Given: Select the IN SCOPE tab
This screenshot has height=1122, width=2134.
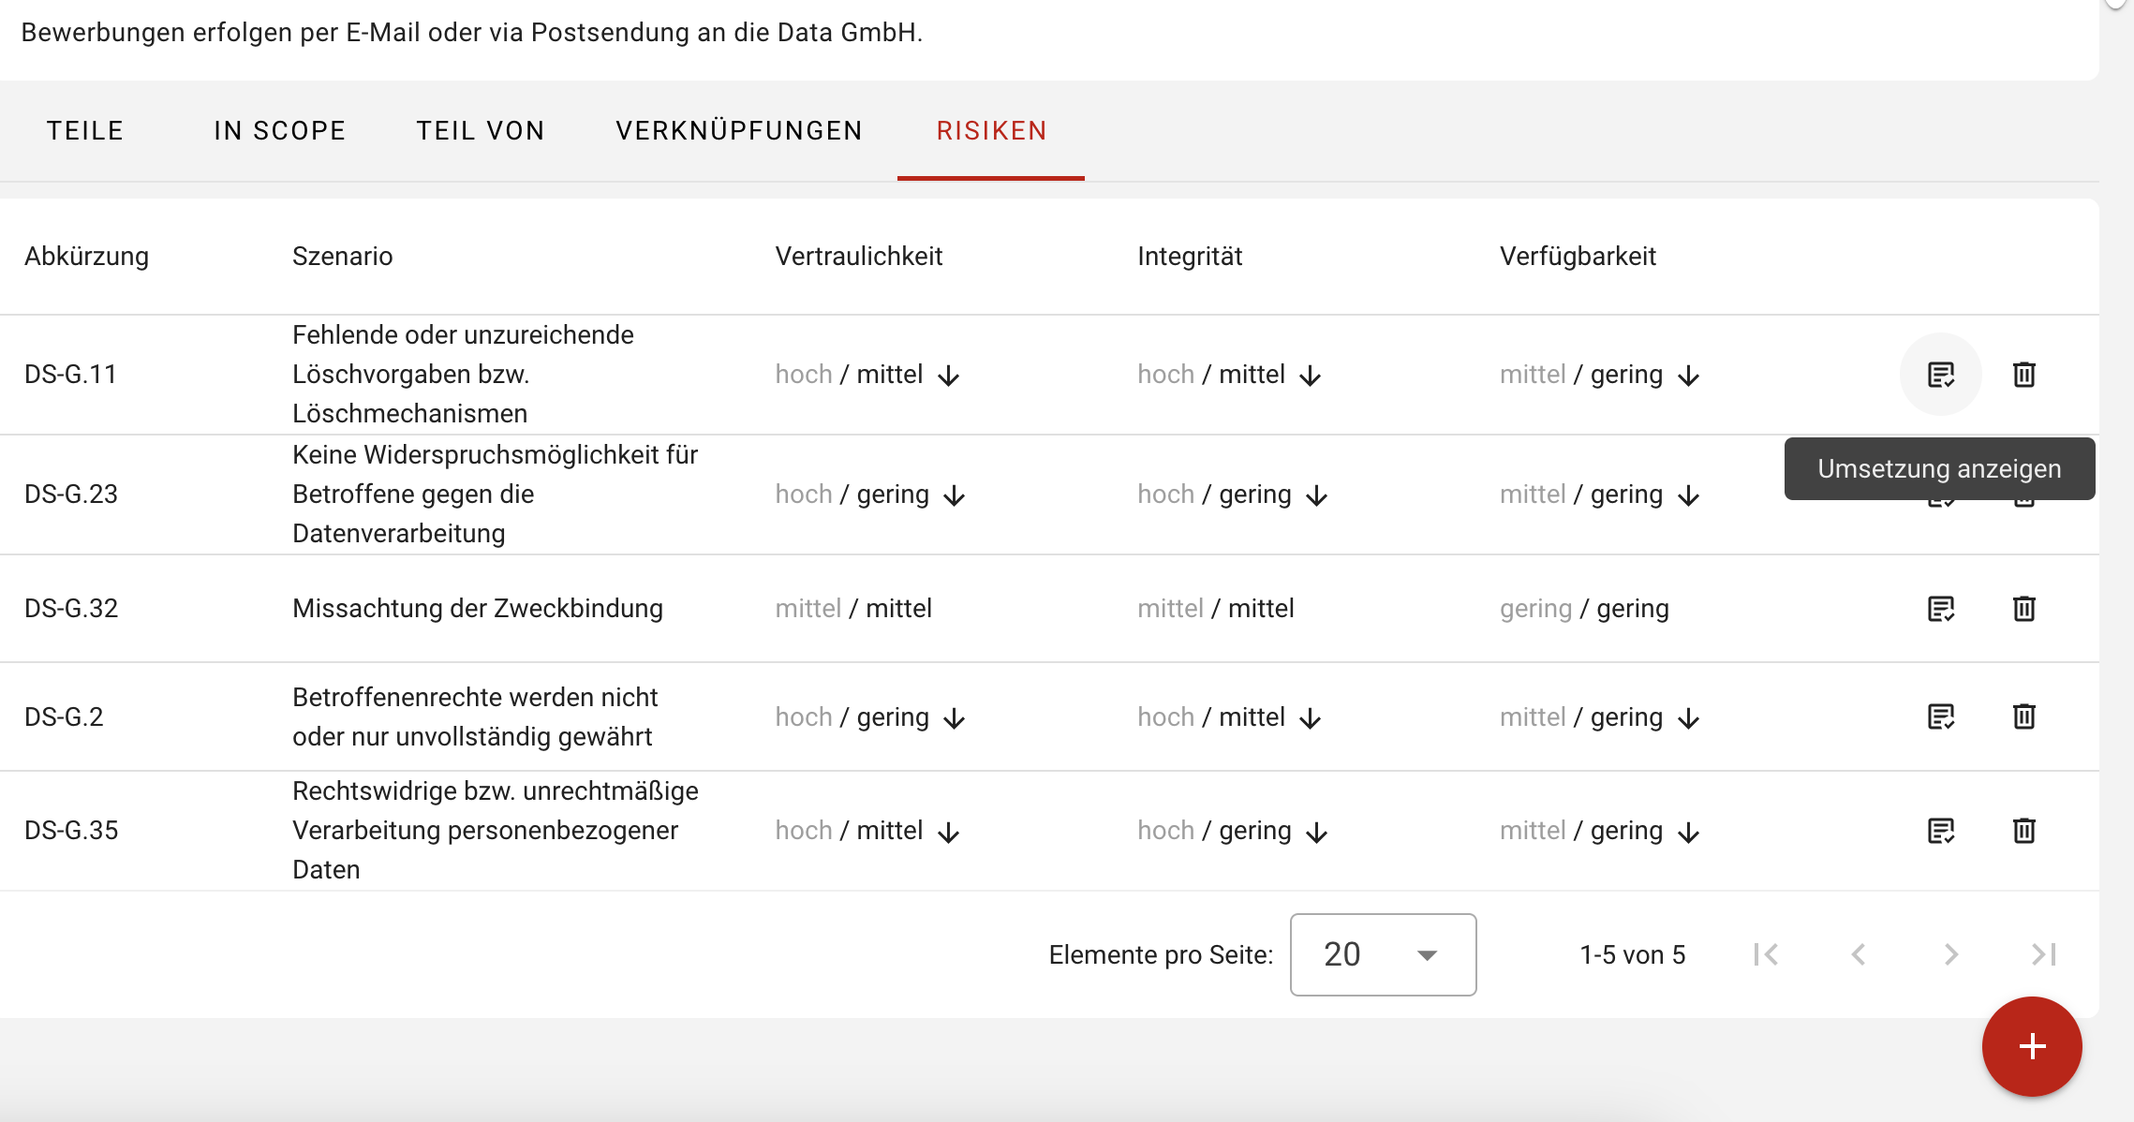Looking at the screenshot, I should click(x=279, y=130).
